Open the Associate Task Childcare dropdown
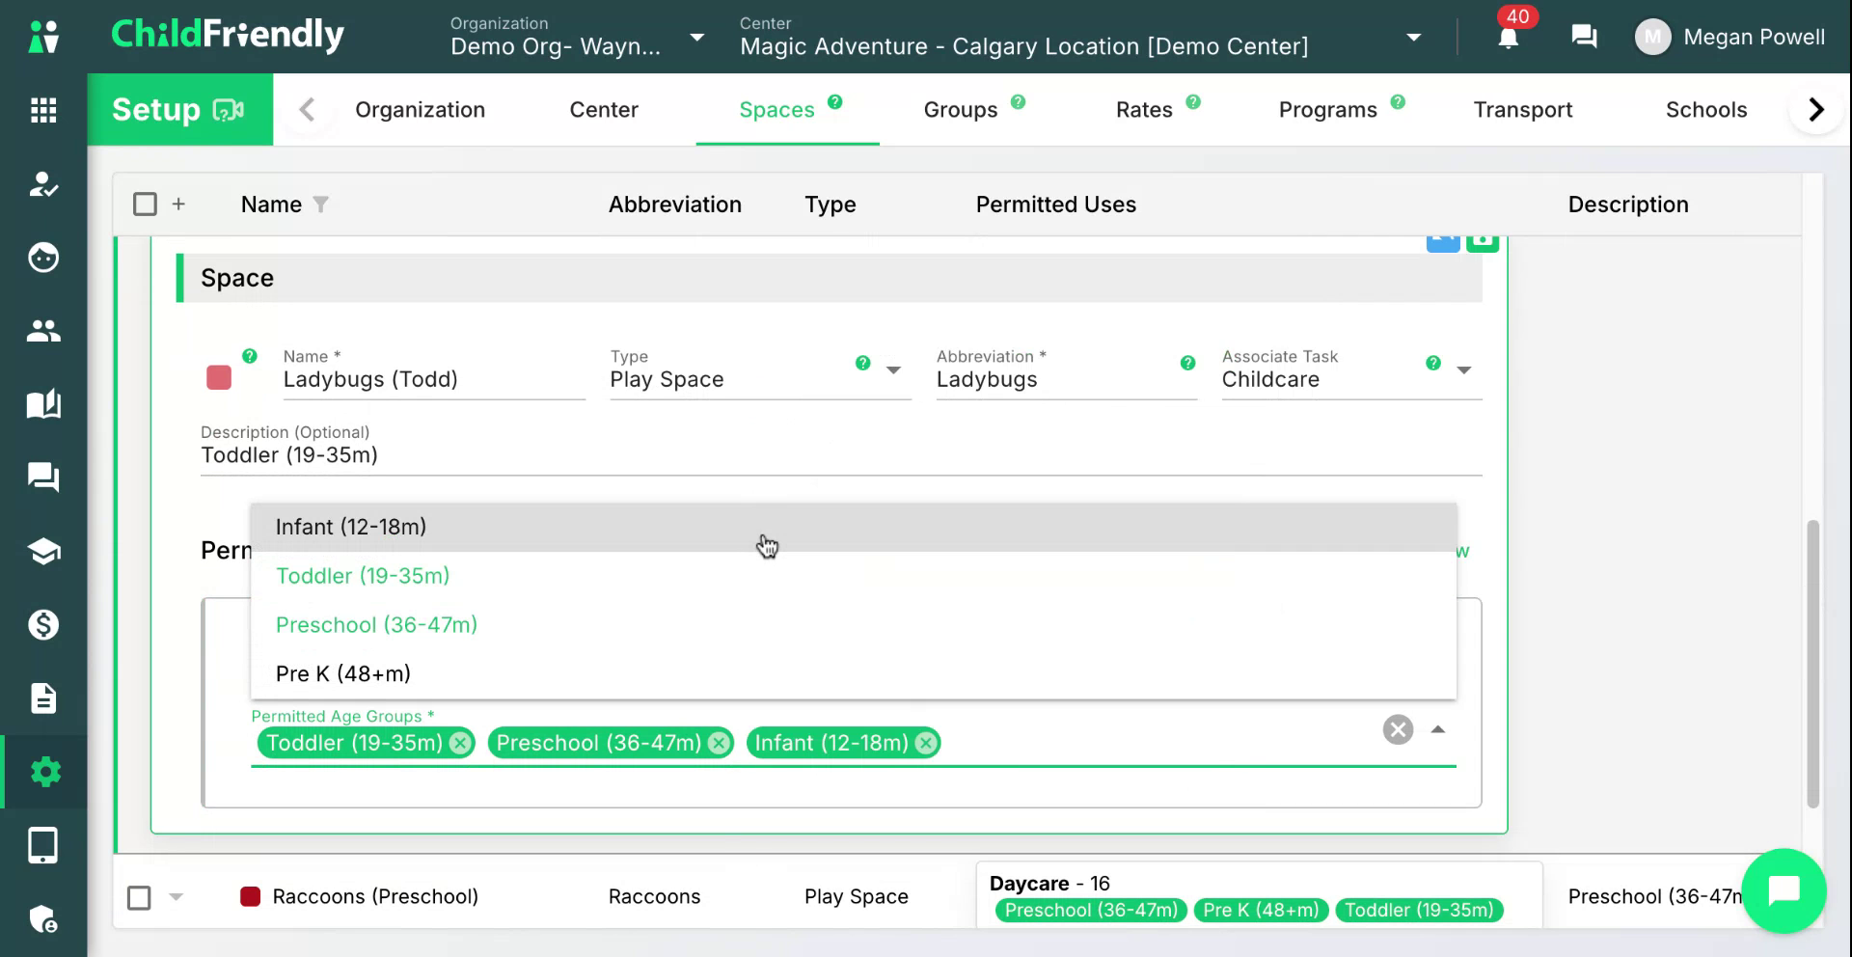Viewport: 1852px width, 957px height. pyautogui.click(x=1463, y=370)
